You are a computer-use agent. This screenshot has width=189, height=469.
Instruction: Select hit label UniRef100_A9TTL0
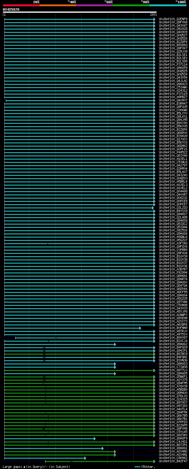pos(173,370)
